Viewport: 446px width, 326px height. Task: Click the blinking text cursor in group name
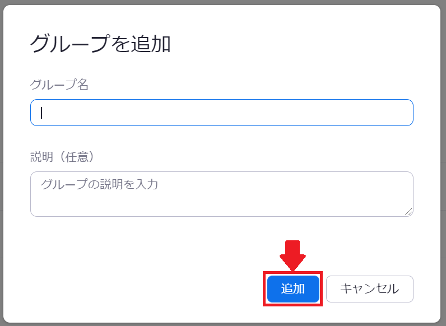[41, 113]
